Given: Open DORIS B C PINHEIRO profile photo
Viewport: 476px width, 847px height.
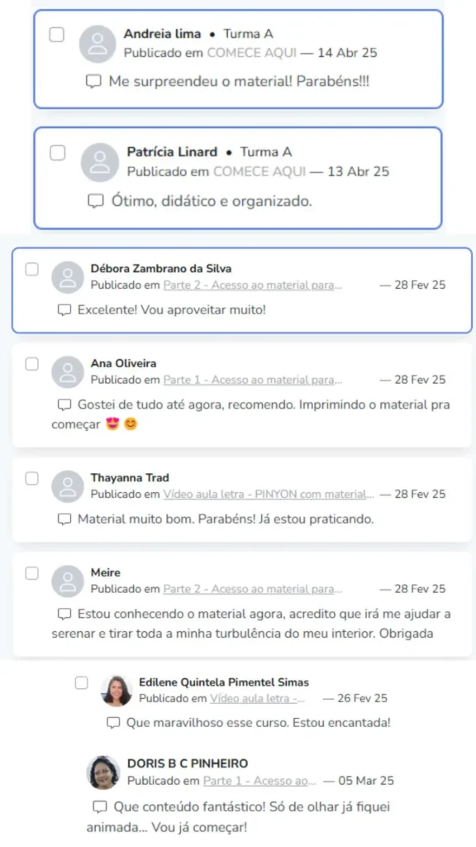Looking at the screenshot, I should [x=103, y=773].
